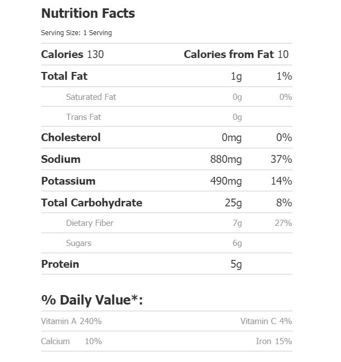Screen dimensions: 341x362
Task: Click the Nutrition Facts heading
Action: click(88, 13)
